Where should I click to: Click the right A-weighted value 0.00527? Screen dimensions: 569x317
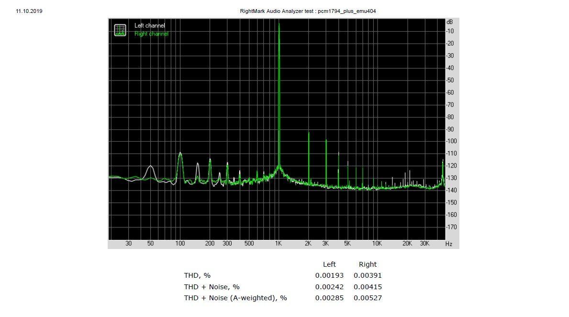tap(368, 298)
